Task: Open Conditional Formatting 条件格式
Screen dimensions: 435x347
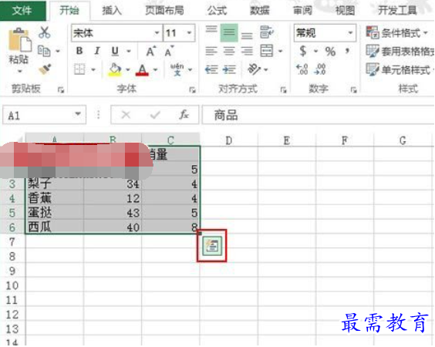Action: (x=397, y=32)
